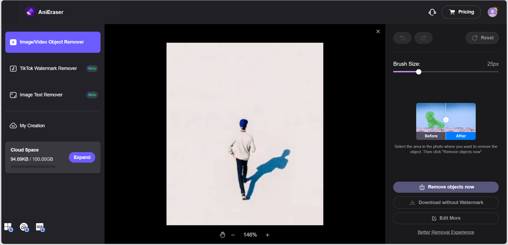The height and width of the screenshot is (245, 508).
Task: Click Edit More button
Action: [x=446, y=218]
